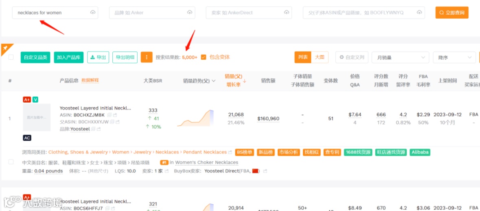Open sales trend chart of first product
This screenshot has height=211, width=480.
click(x=195, y=118)
